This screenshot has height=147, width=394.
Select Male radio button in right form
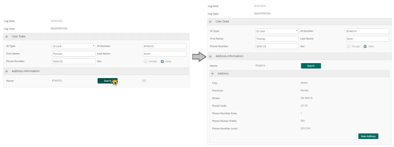[x=365, y=46]
